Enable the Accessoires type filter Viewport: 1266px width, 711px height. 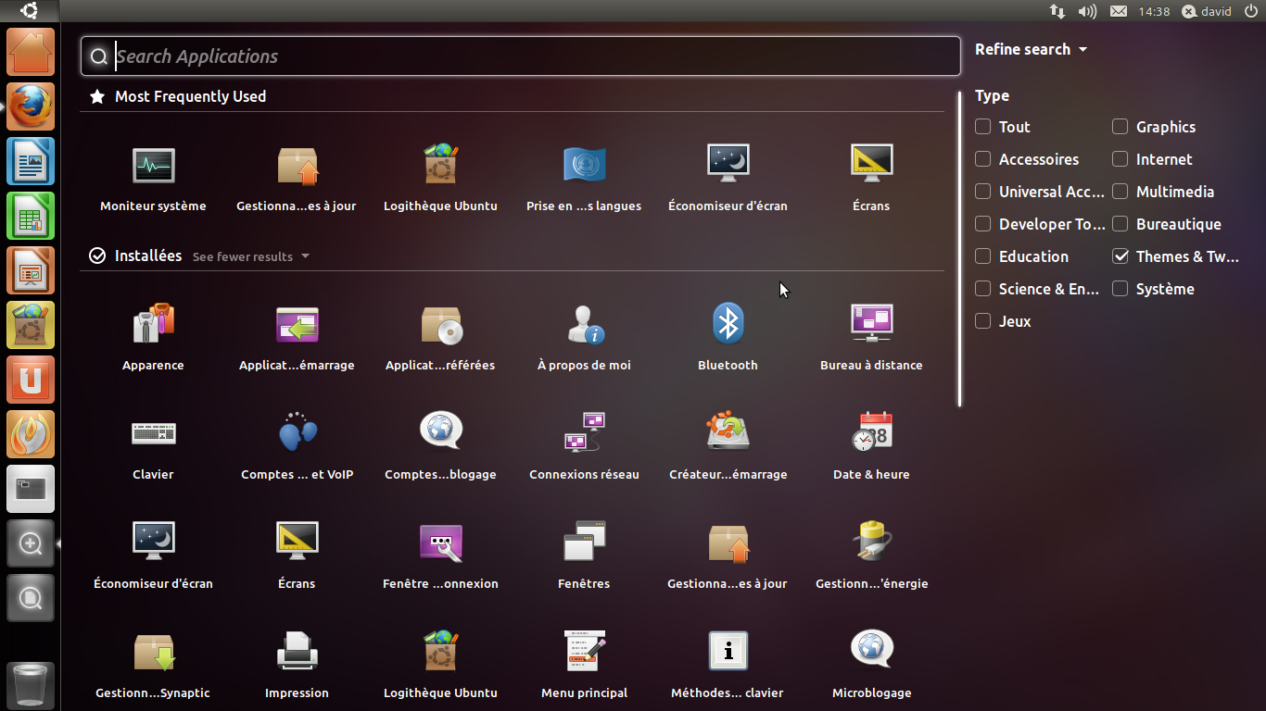pyautogui.click(x=983, y=159)
